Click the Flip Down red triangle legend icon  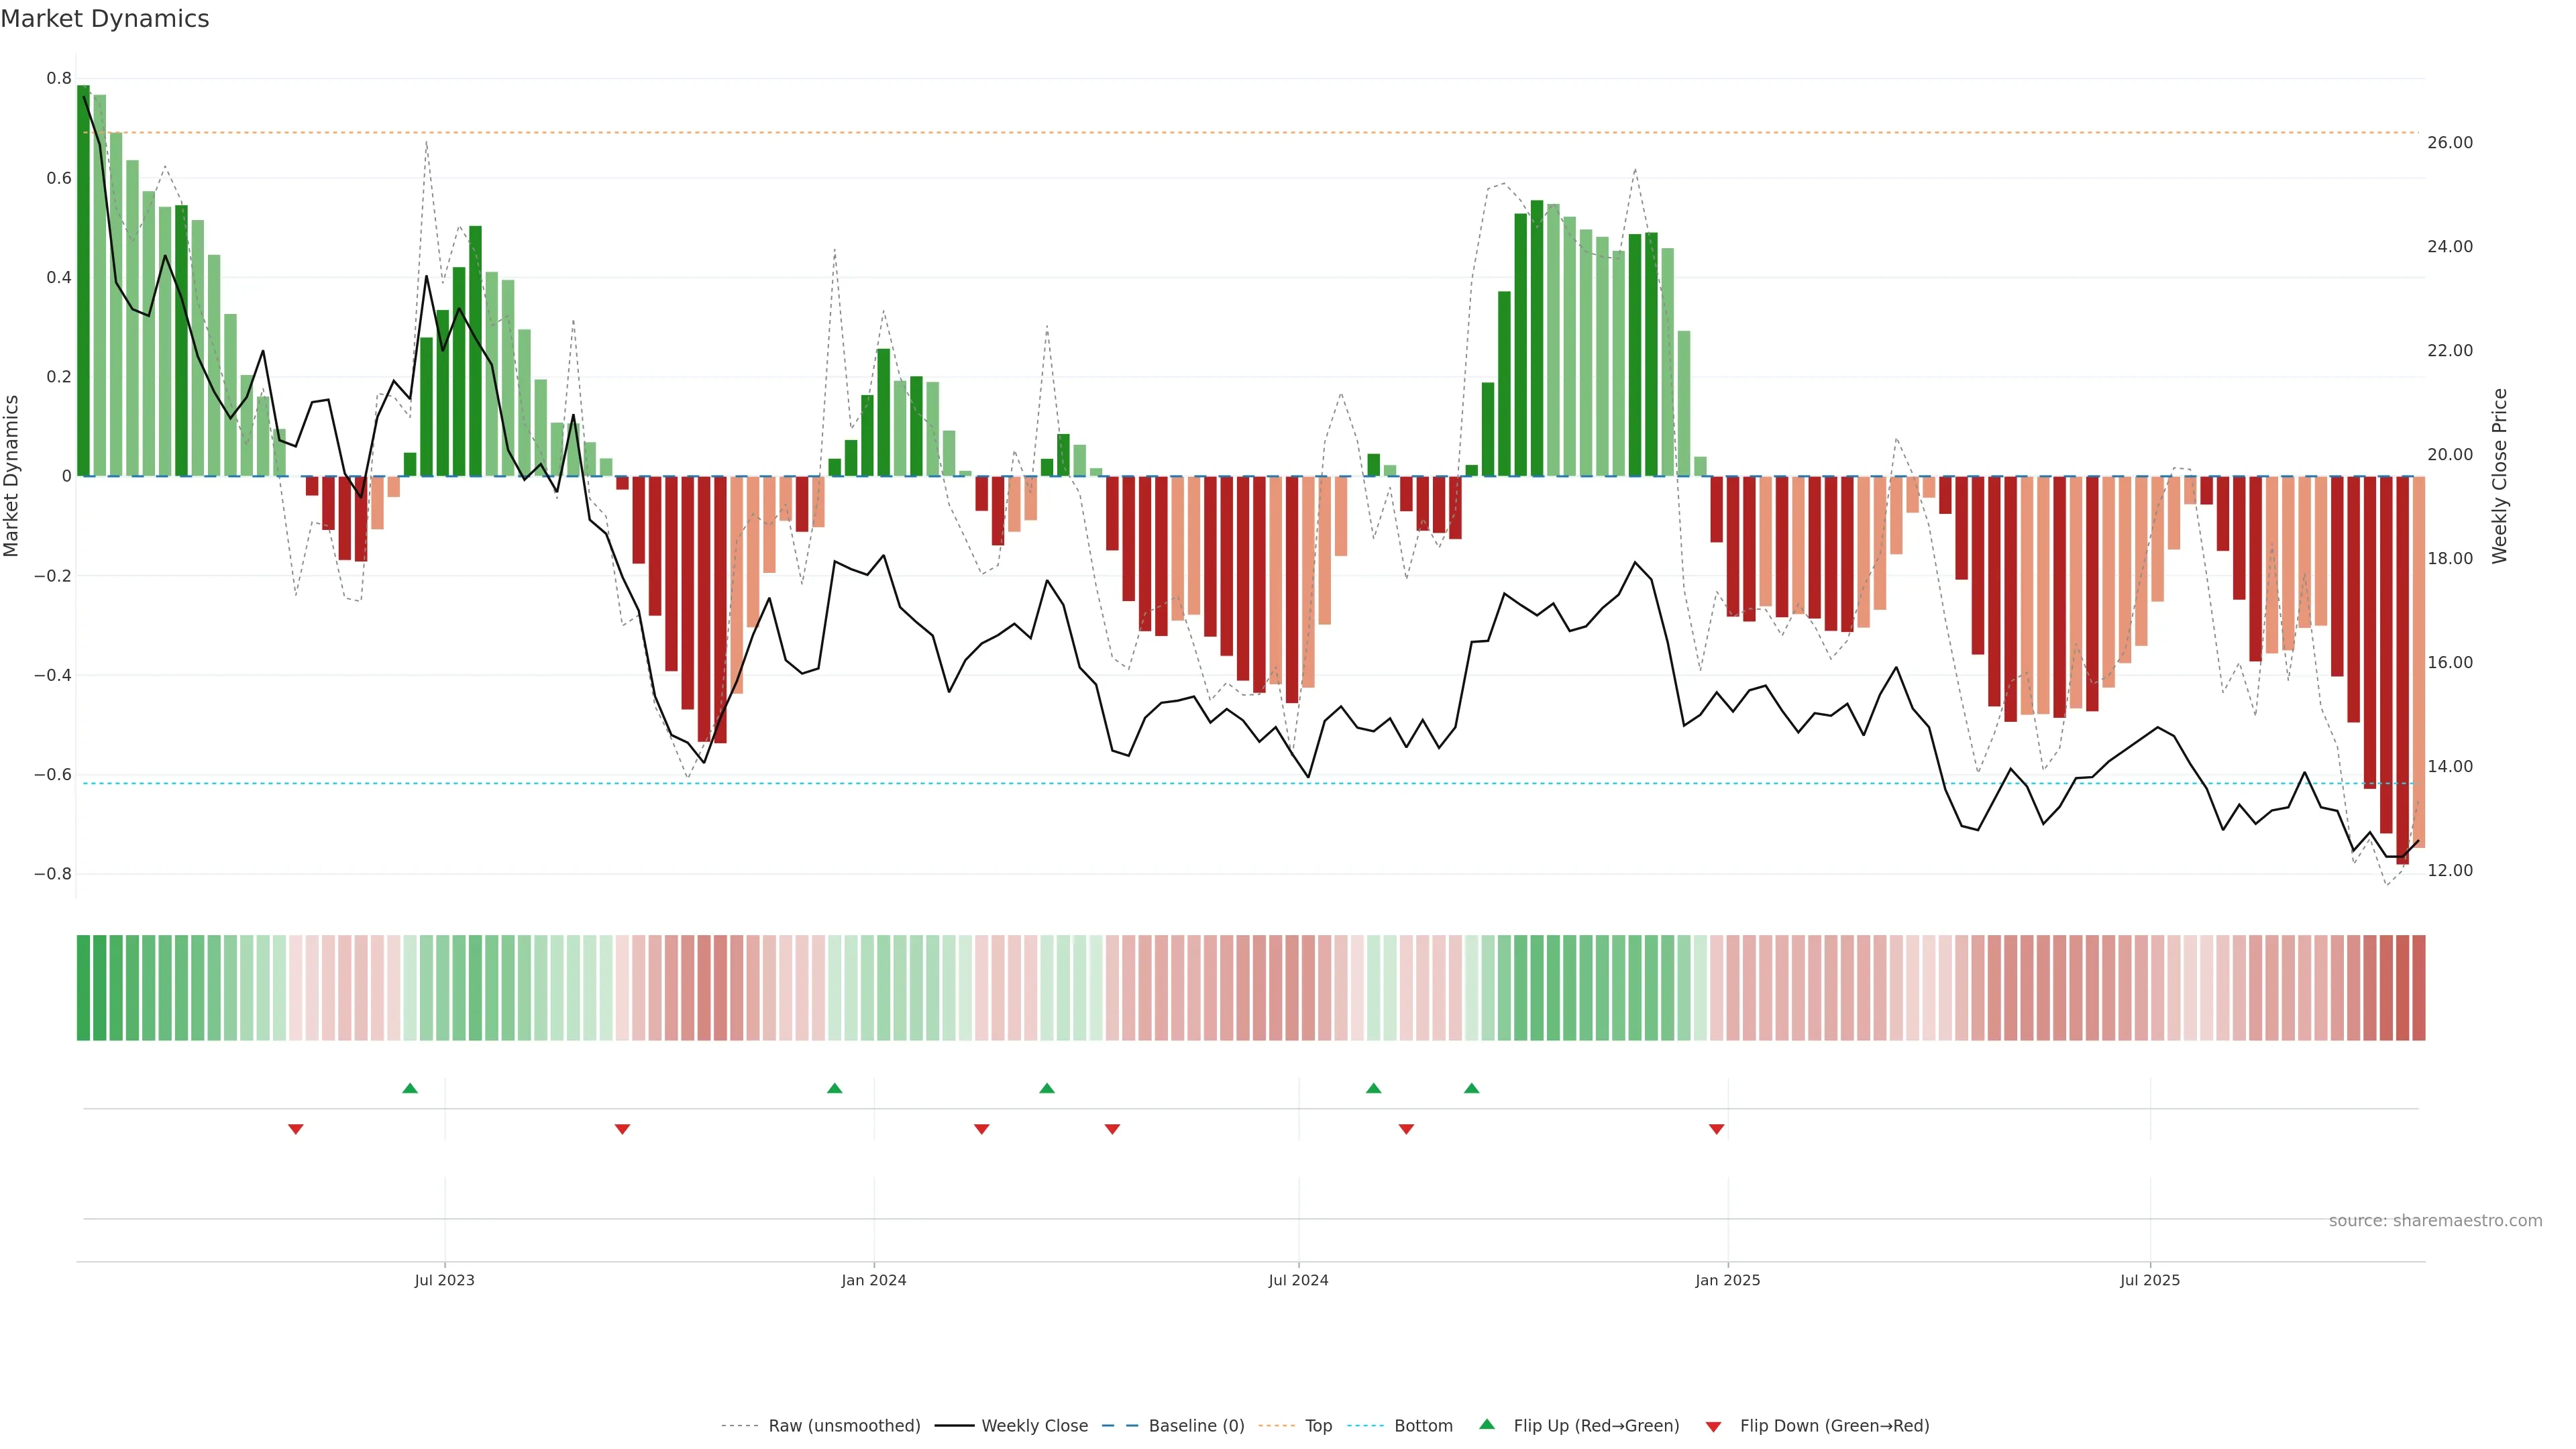(x=1713, y=1426)
